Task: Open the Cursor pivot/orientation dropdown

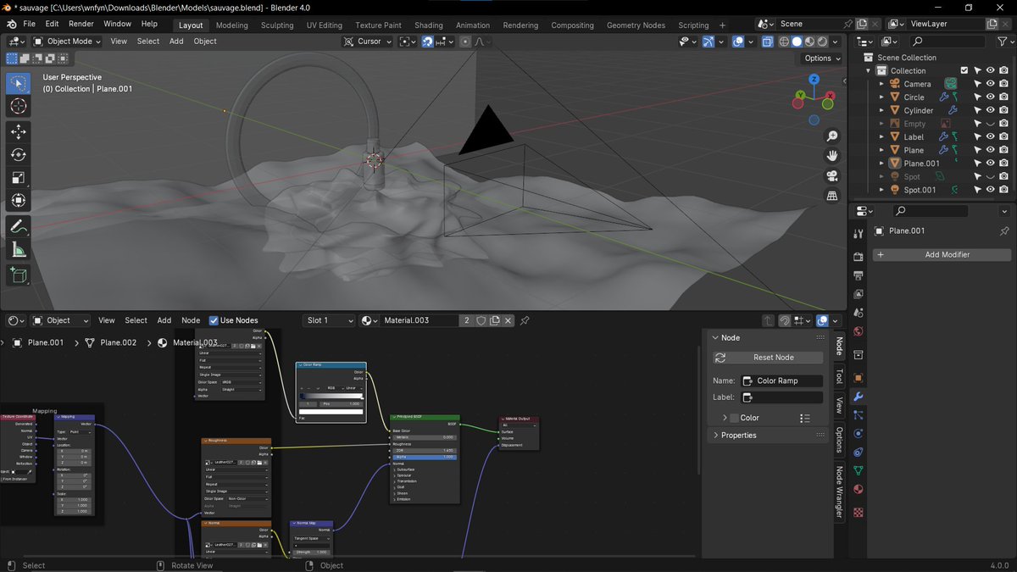Action: [368, 41]
